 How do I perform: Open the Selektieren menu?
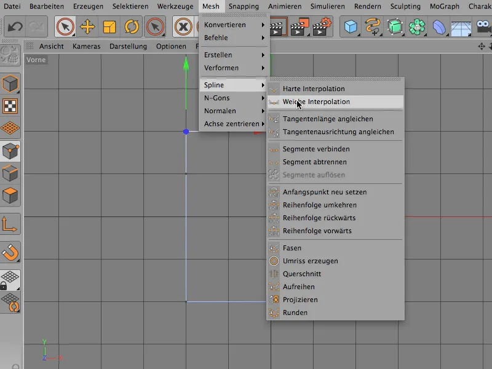pos(130,6)
